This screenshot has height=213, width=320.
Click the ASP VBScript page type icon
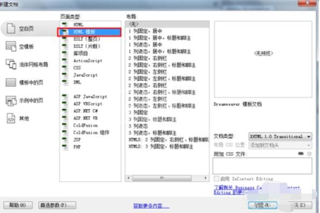point(65,104)
